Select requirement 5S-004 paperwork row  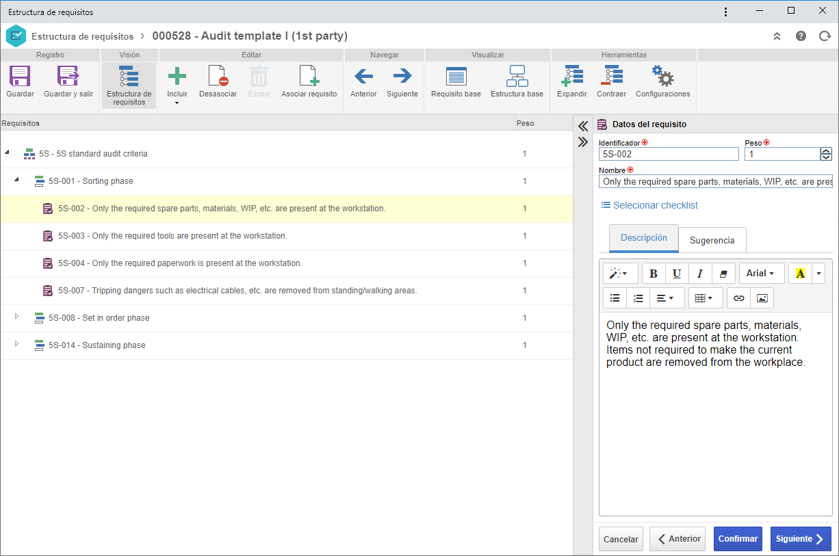286,263
